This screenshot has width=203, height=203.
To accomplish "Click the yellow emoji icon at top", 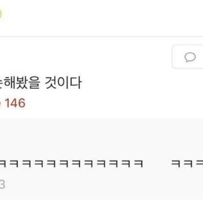I will [x=1, y=14].
